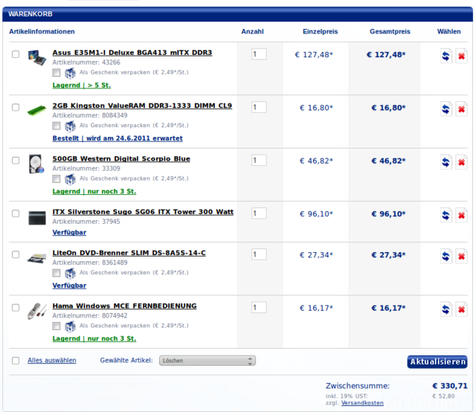476x412 pixels.
Task: Enable gift wrapping for Asus E35M1-I
Action: coord(57,73)
